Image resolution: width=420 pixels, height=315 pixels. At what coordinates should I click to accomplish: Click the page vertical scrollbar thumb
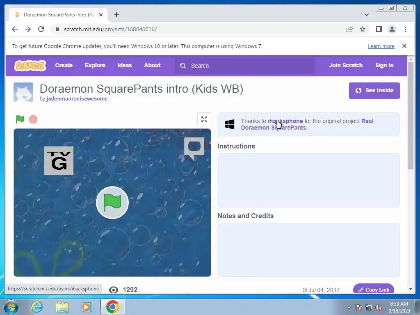click(x=410, y=116)
